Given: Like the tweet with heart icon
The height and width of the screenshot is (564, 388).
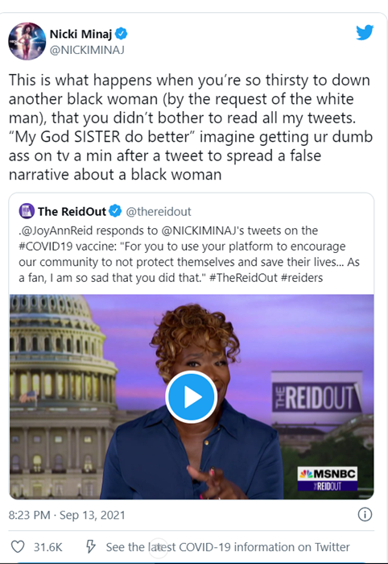Looking at the screenshot, I should [18, 547].
